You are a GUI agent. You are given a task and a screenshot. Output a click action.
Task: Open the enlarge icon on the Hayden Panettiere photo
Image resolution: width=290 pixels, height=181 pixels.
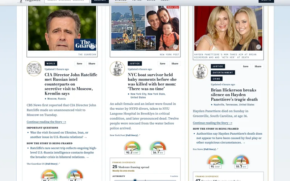(258, 47)
